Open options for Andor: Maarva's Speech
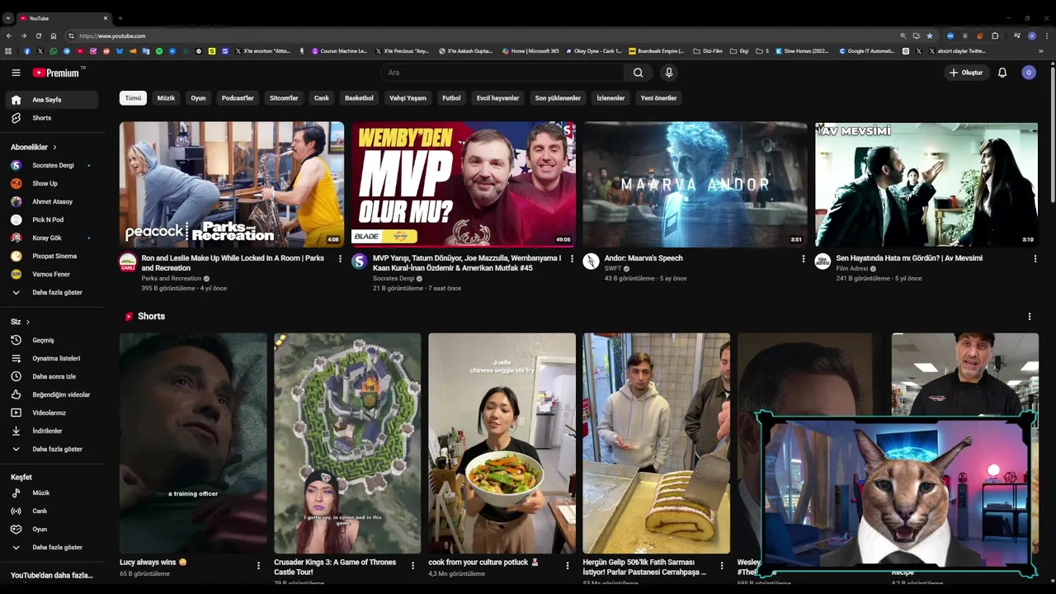Image resolution: width=1056 pixels, height=594 pixels. [x=804, y=258]
